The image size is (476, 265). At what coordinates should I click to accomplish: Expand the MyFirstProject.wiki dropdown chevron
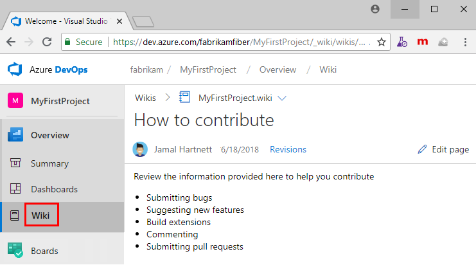click(281, 98)
